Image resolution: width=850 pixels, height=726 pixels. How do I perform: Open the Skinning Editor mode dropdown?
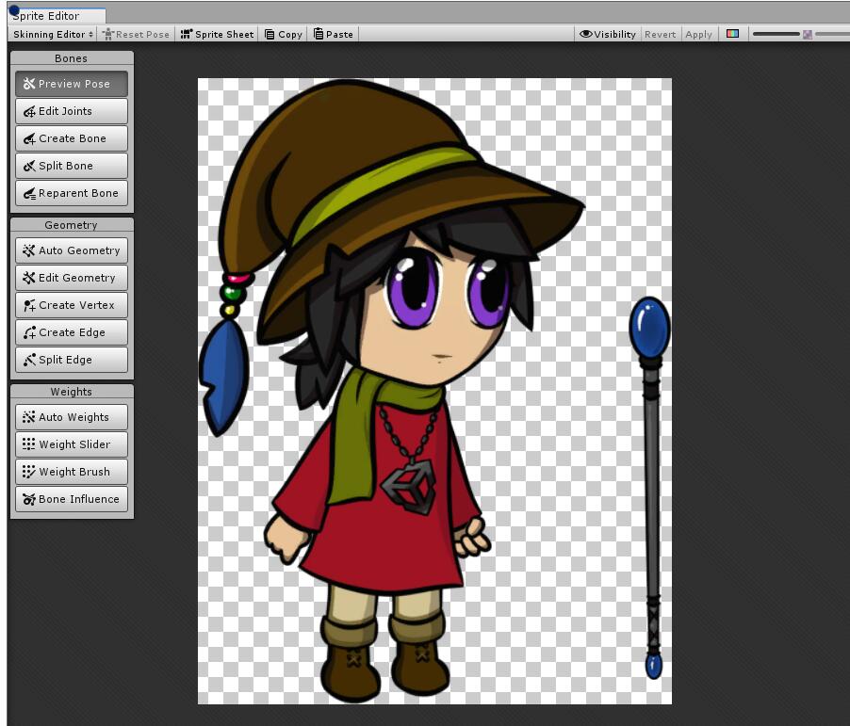click(53, 34)
